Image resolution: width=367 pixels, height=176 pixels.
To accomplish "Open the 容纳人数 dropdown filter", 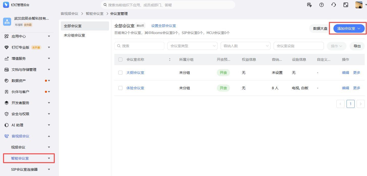I will tap(245, 46).
